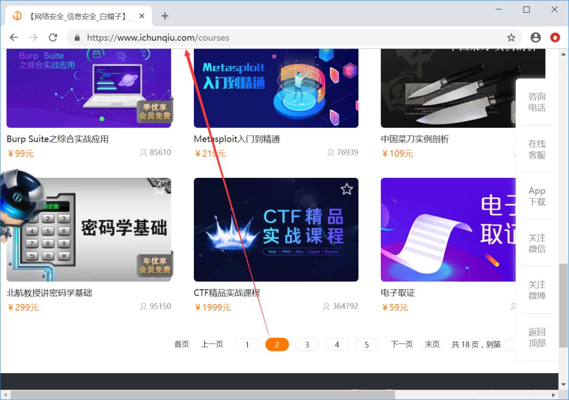
Task: Click 关注微博 in side panel
Action: coord(537,290)
